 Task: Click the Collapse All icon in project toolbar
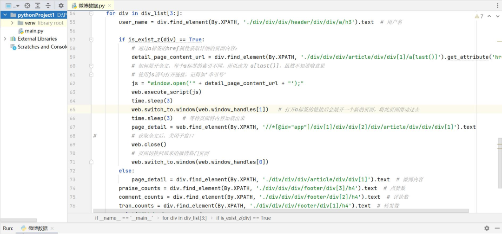(x=48, y=6)
